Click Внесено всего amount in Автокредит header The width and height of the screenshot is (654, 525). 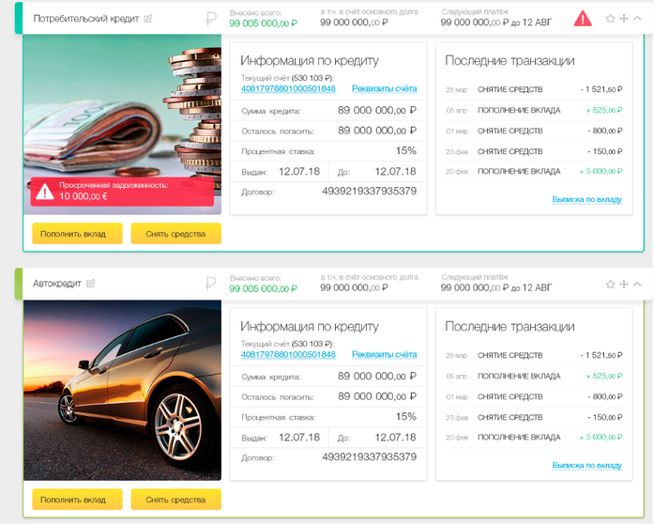coord(263,288)
